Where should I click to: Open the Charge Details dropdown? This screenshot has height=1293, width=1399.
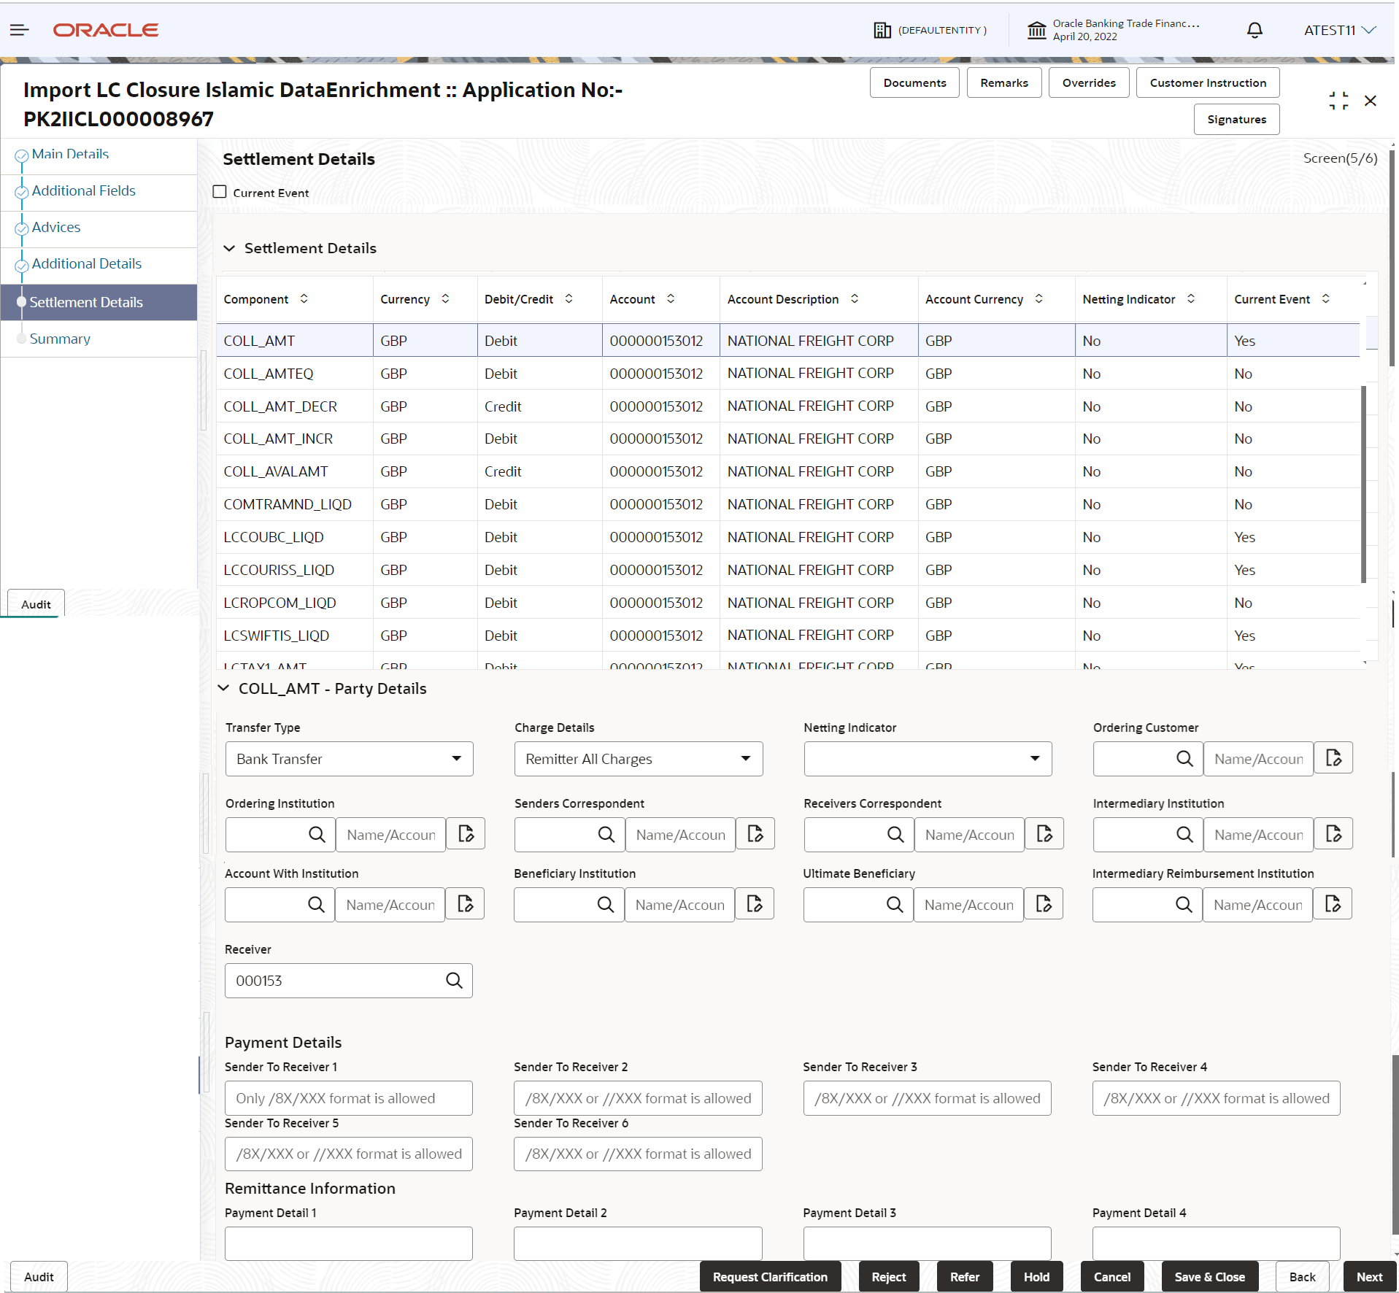click(638, 758)
